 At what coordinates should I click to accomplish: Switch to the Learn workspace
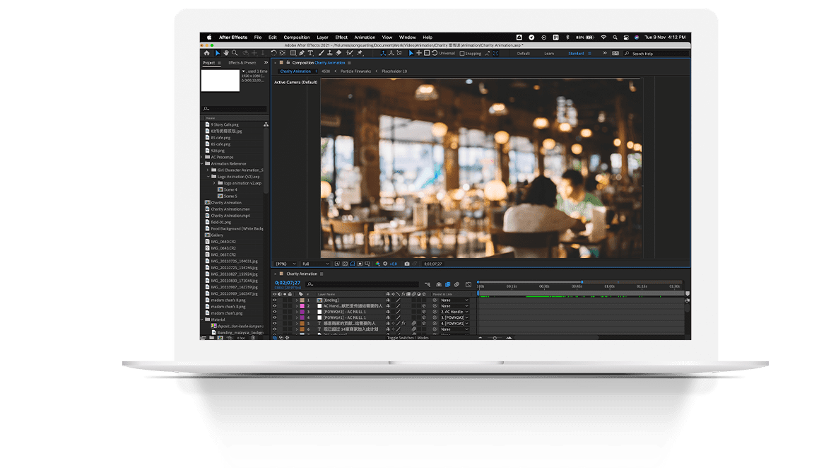(x=549, y=53)
